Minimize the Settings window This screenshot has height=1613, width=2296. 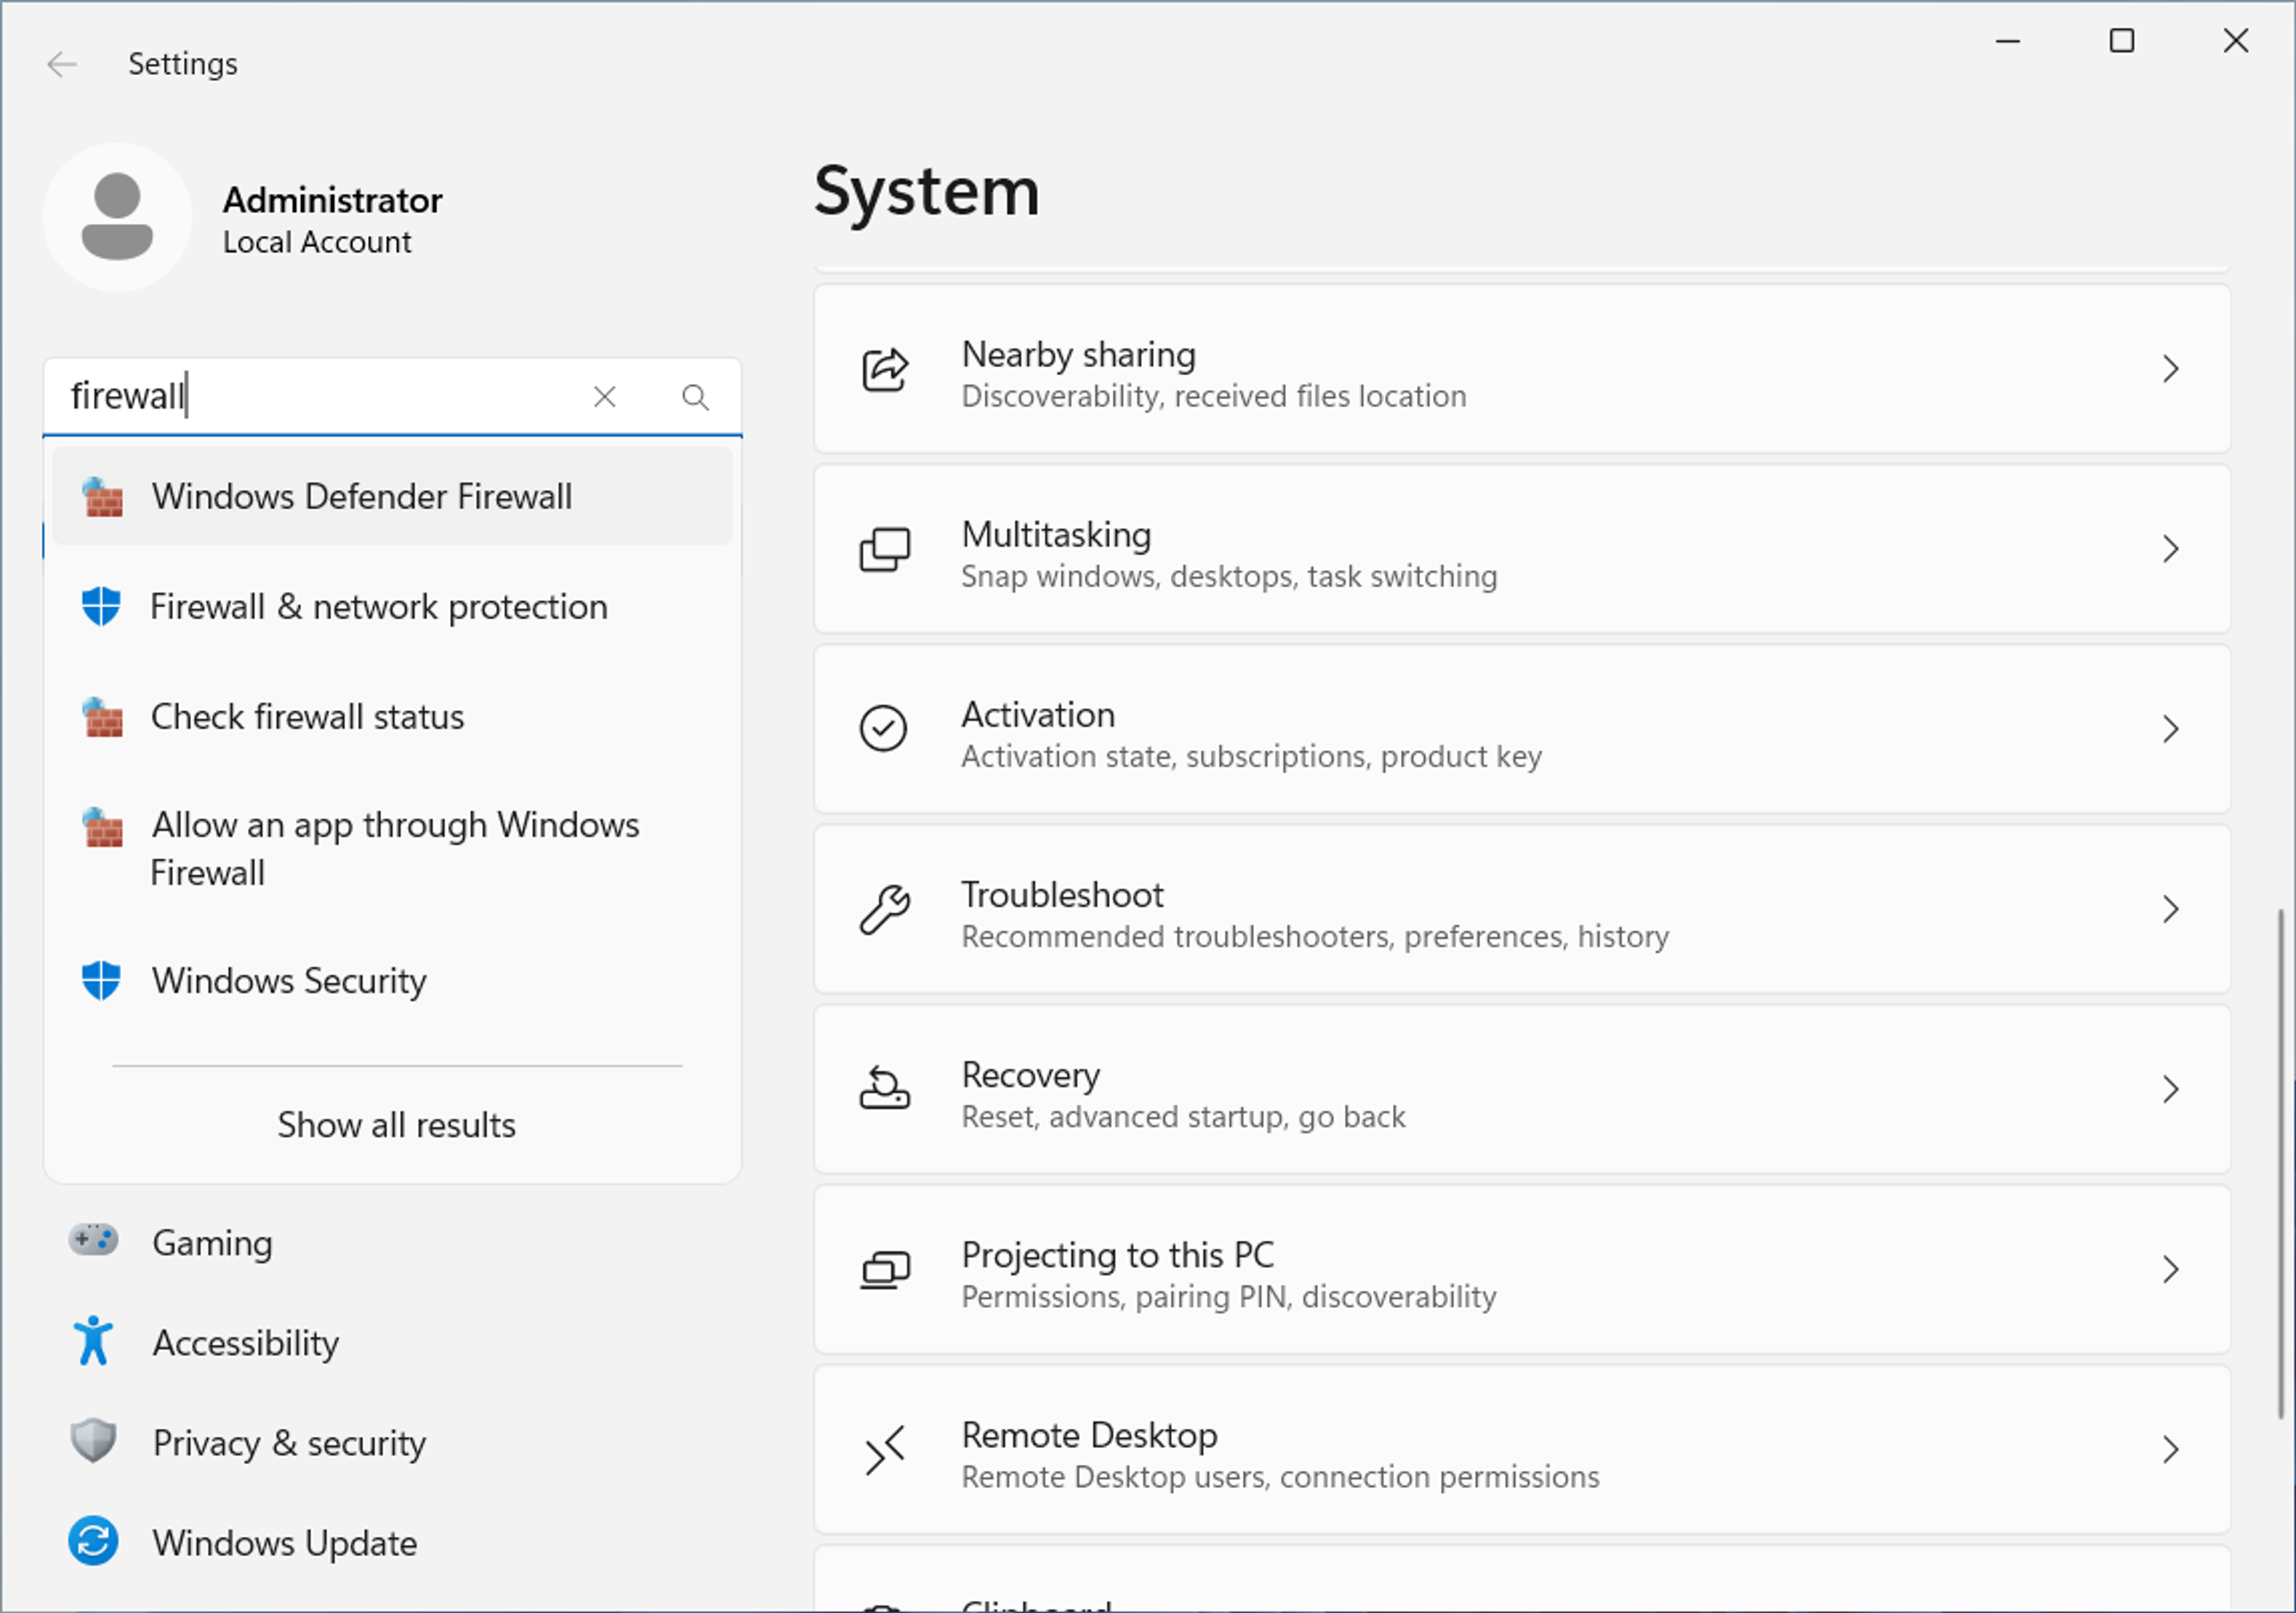(2007, 41)
